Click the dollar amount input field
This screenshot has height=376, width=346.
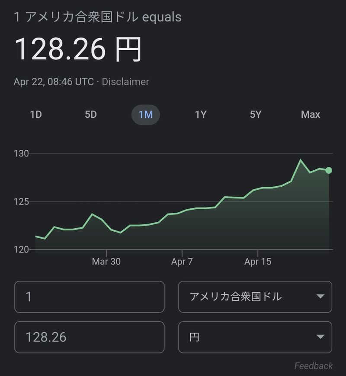tap(90, 297)
